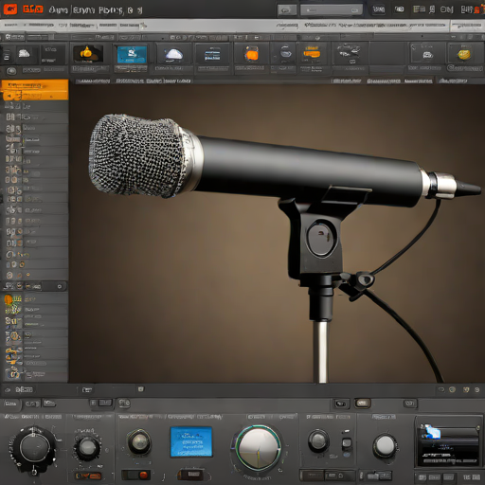Click in the search field in the title bar
The width and height of the screenshot is (485, 485).
(332, 10)
